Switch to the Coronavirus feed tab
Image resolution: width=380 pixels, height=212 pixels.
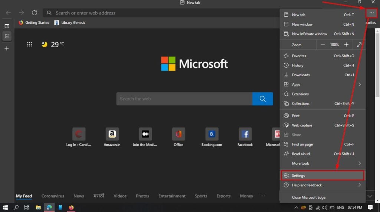tap(53, 196)
